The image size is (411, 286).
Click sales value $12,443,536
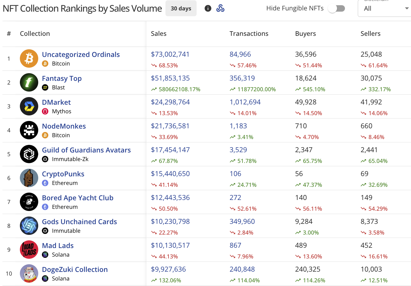[x=170, y=198]
